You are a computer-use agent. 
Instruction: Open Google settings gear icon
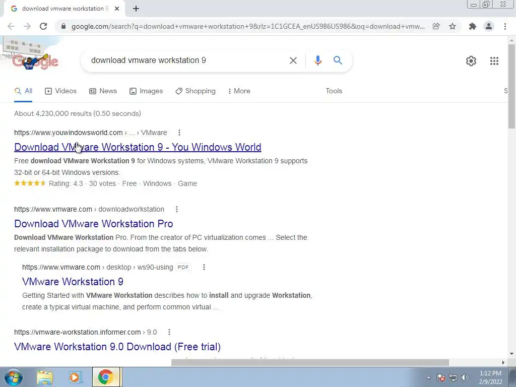(x=471, y=61)
